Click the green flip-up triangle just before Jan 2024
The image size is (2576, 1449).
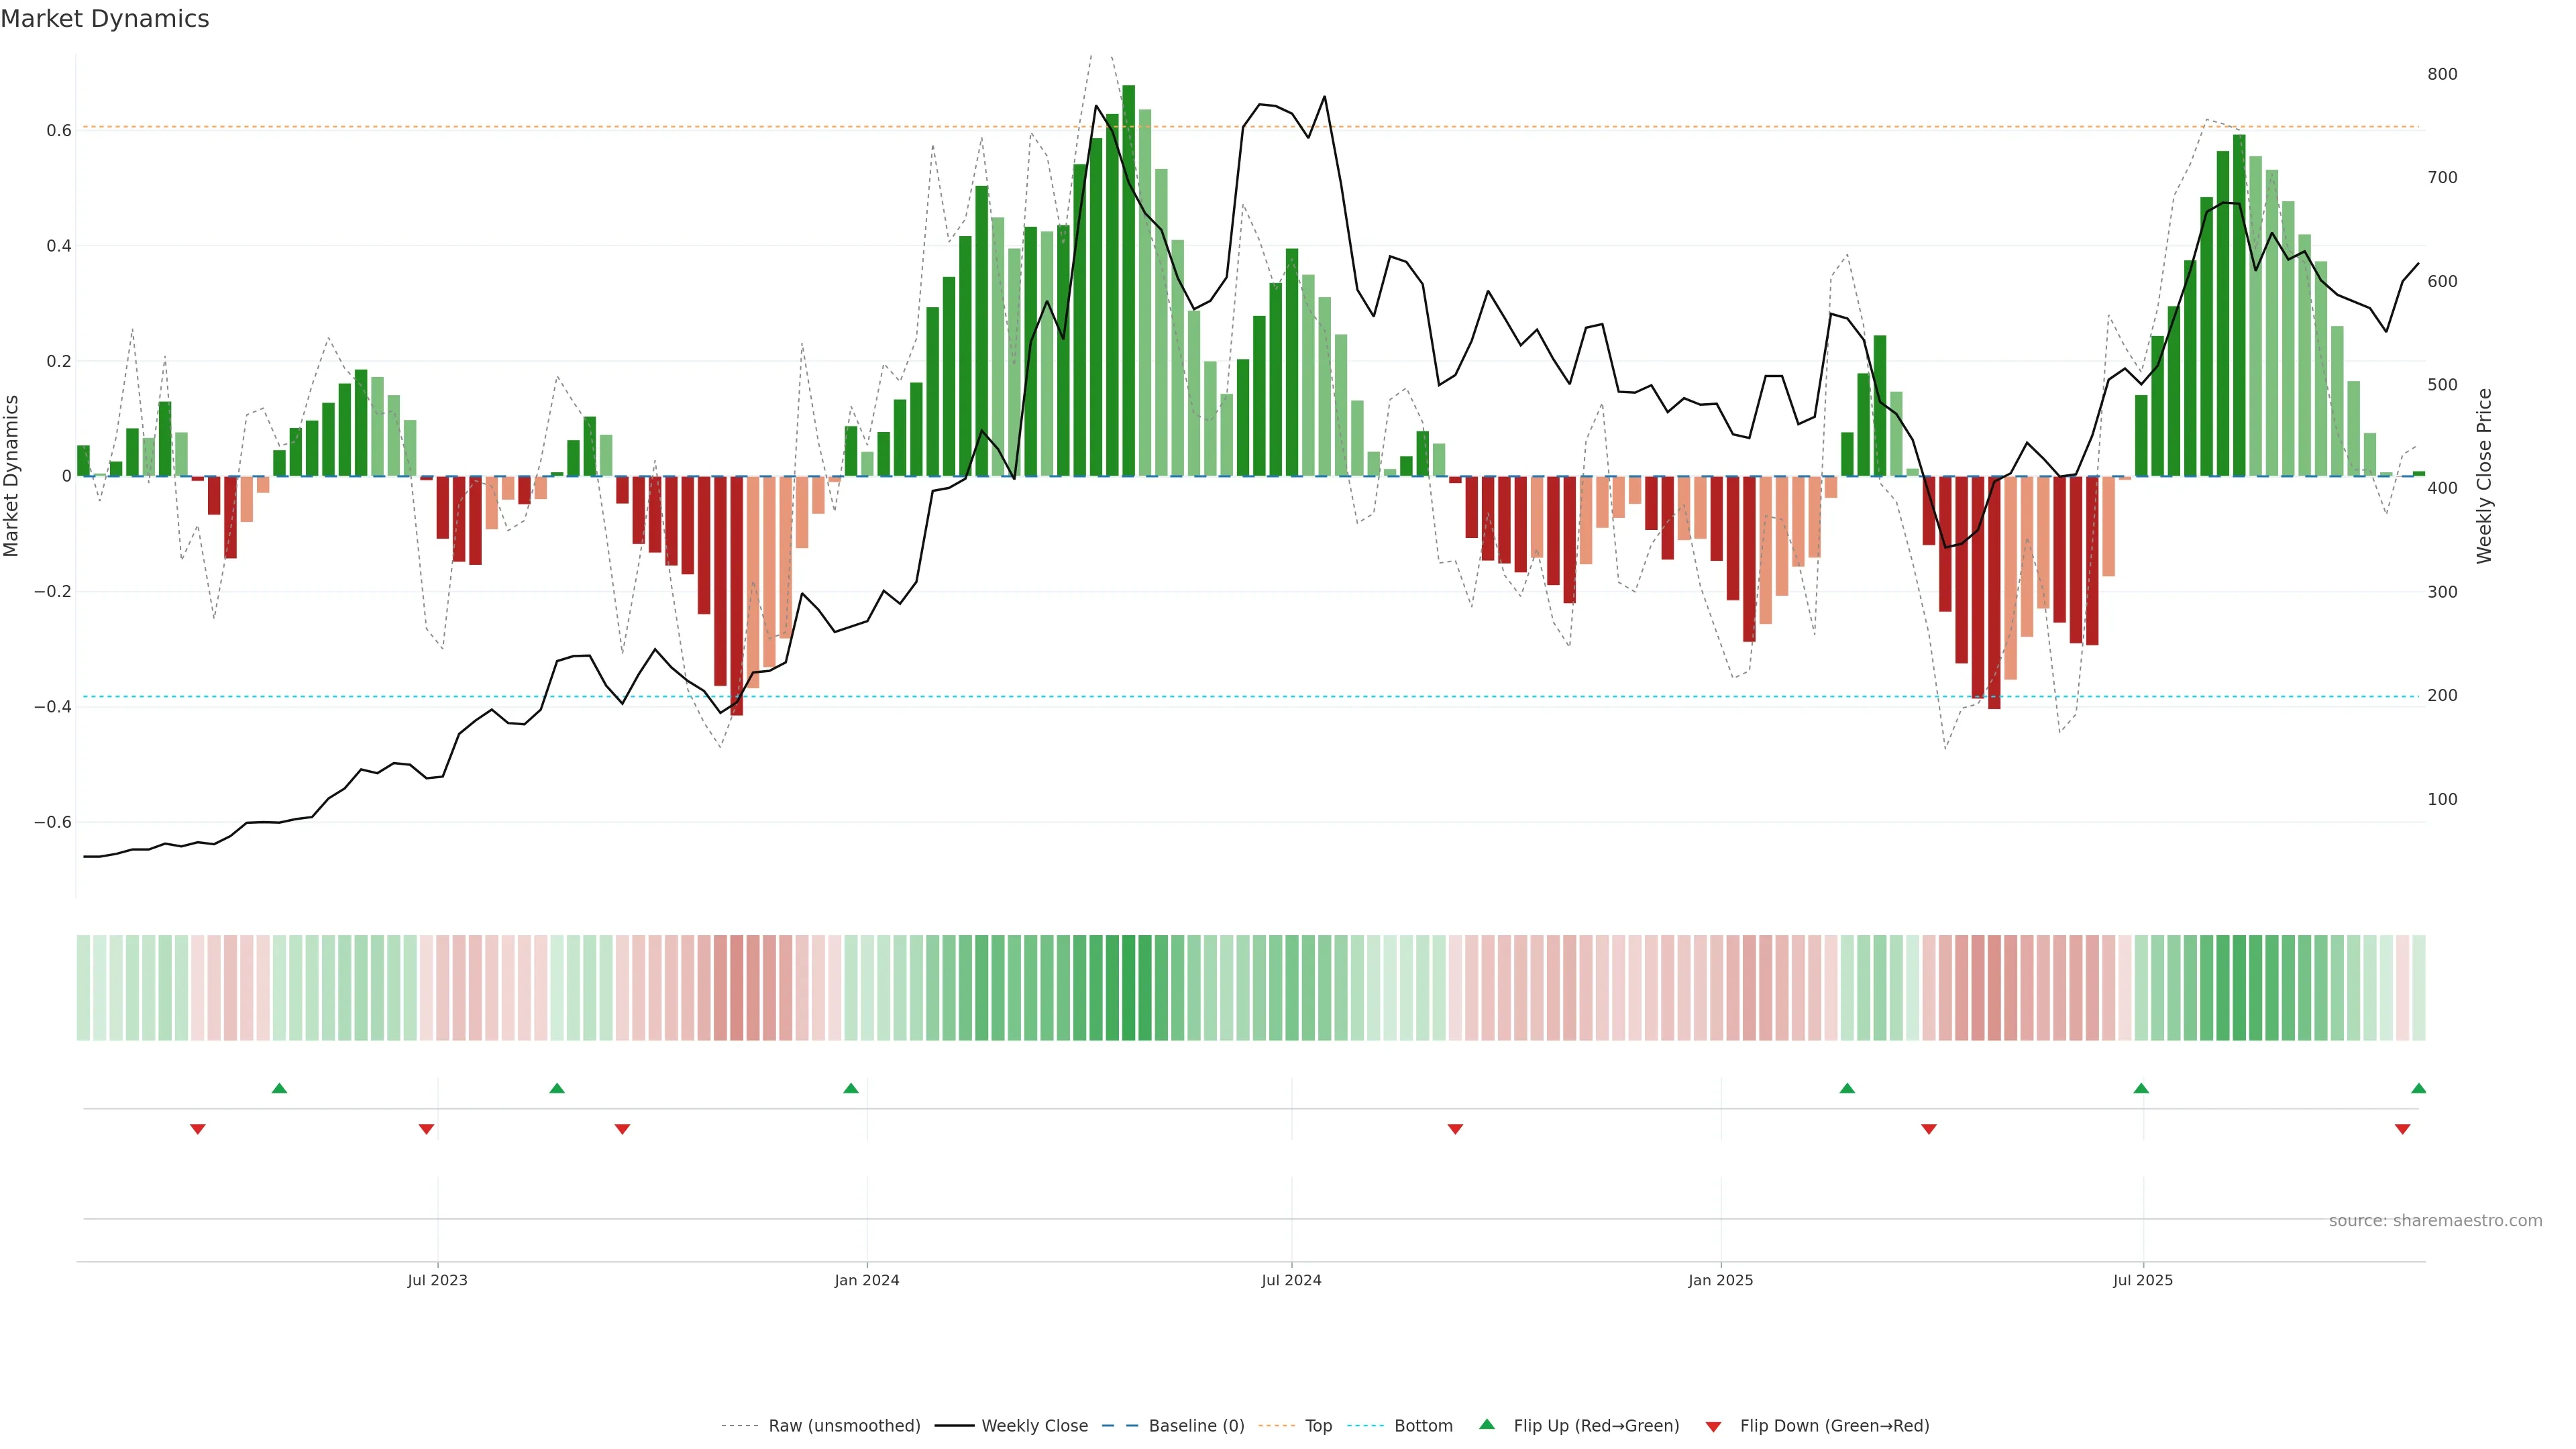851,1088
